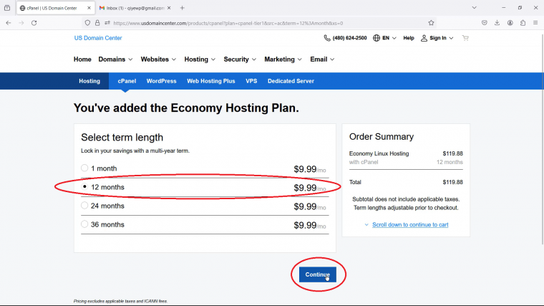Click the phone number (480) 624-2500
This screenshot has height=306, width=544.
(x=349, y=38)
